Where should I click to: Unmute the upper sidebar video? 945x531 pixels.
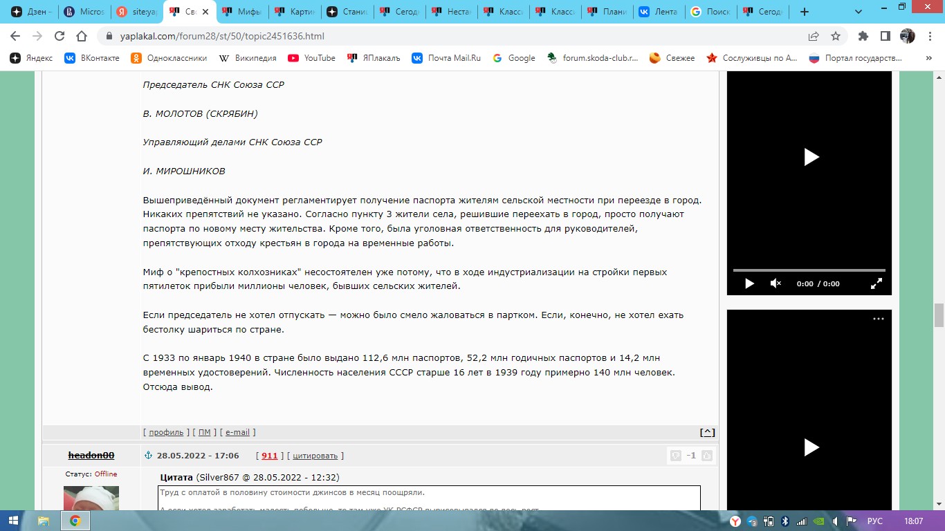click(x=776, y=283)
